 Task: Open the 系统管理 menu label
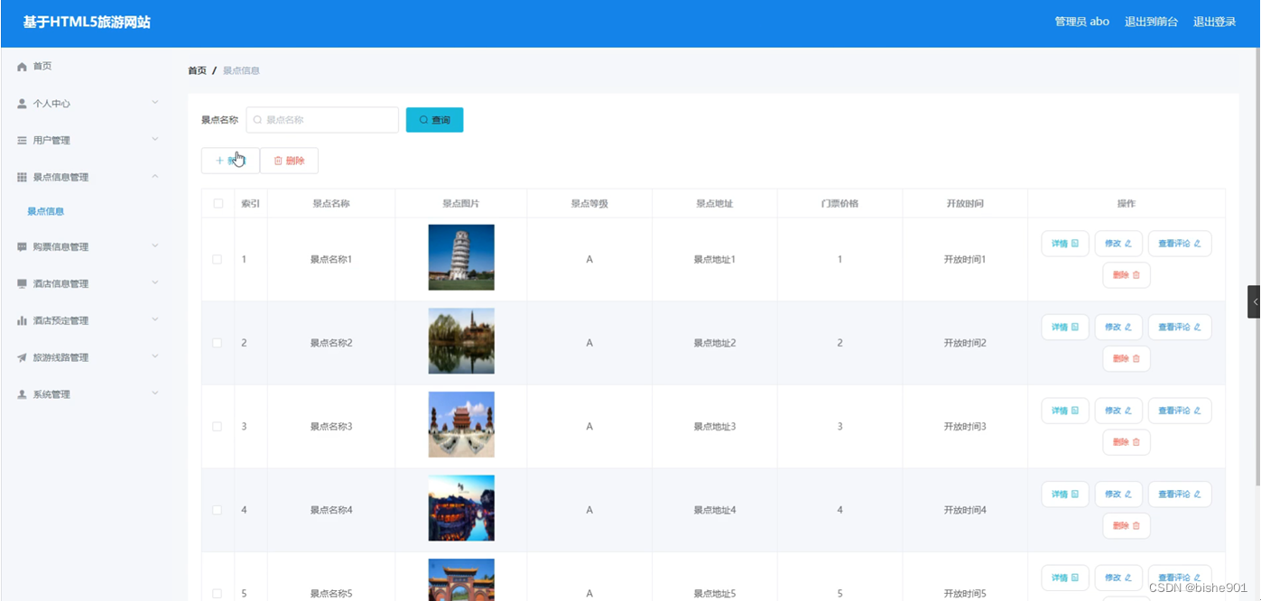coord(51,395)
